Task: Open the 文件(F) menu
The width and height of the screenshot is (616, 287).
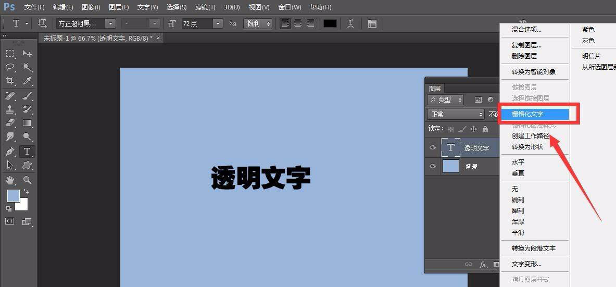Action: [34, 7]
